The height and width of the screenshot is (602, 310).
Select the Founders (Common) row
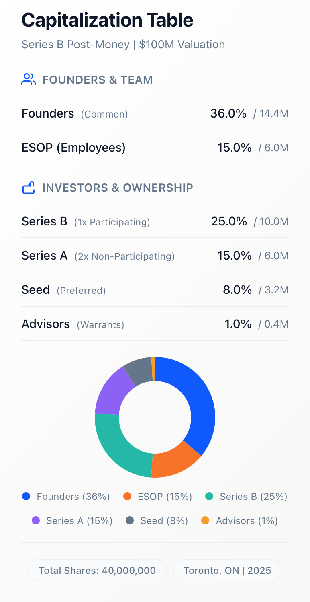pos(155,114)
